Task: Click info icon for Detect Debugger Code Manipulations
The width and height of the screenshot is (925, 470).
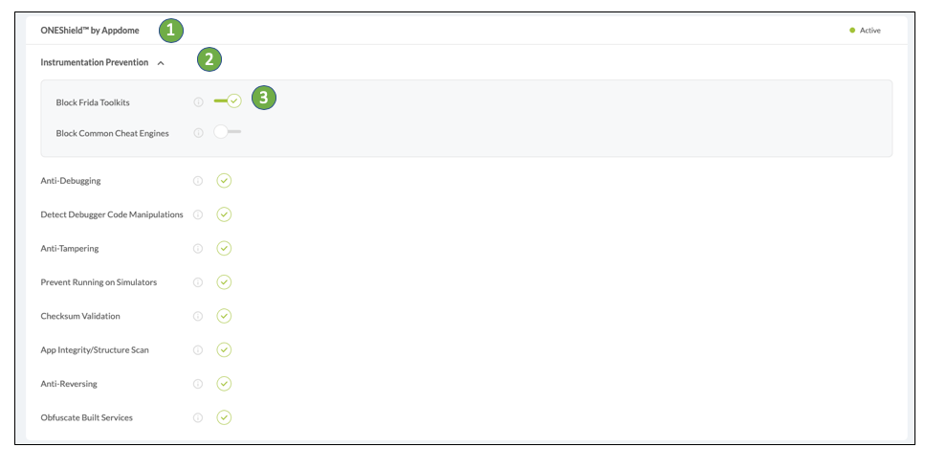Action: tap(198, 214)
